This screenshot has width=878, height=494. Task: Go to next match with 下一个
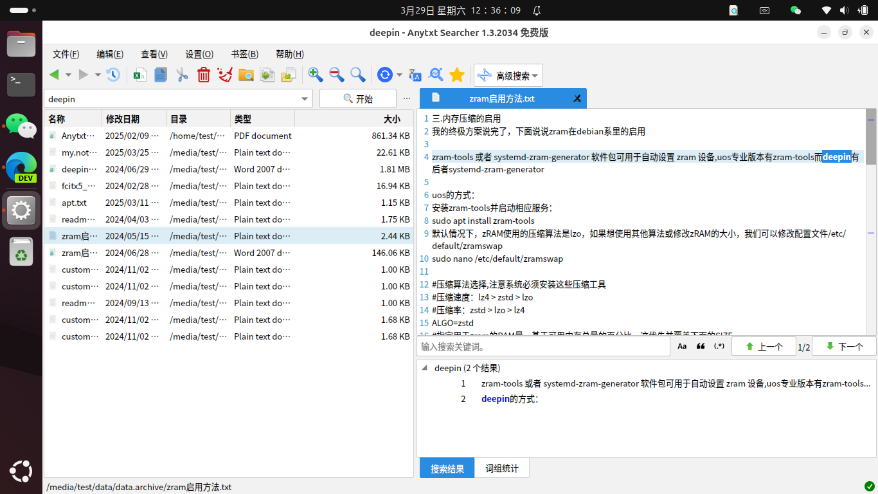click(x=844, y=346)
